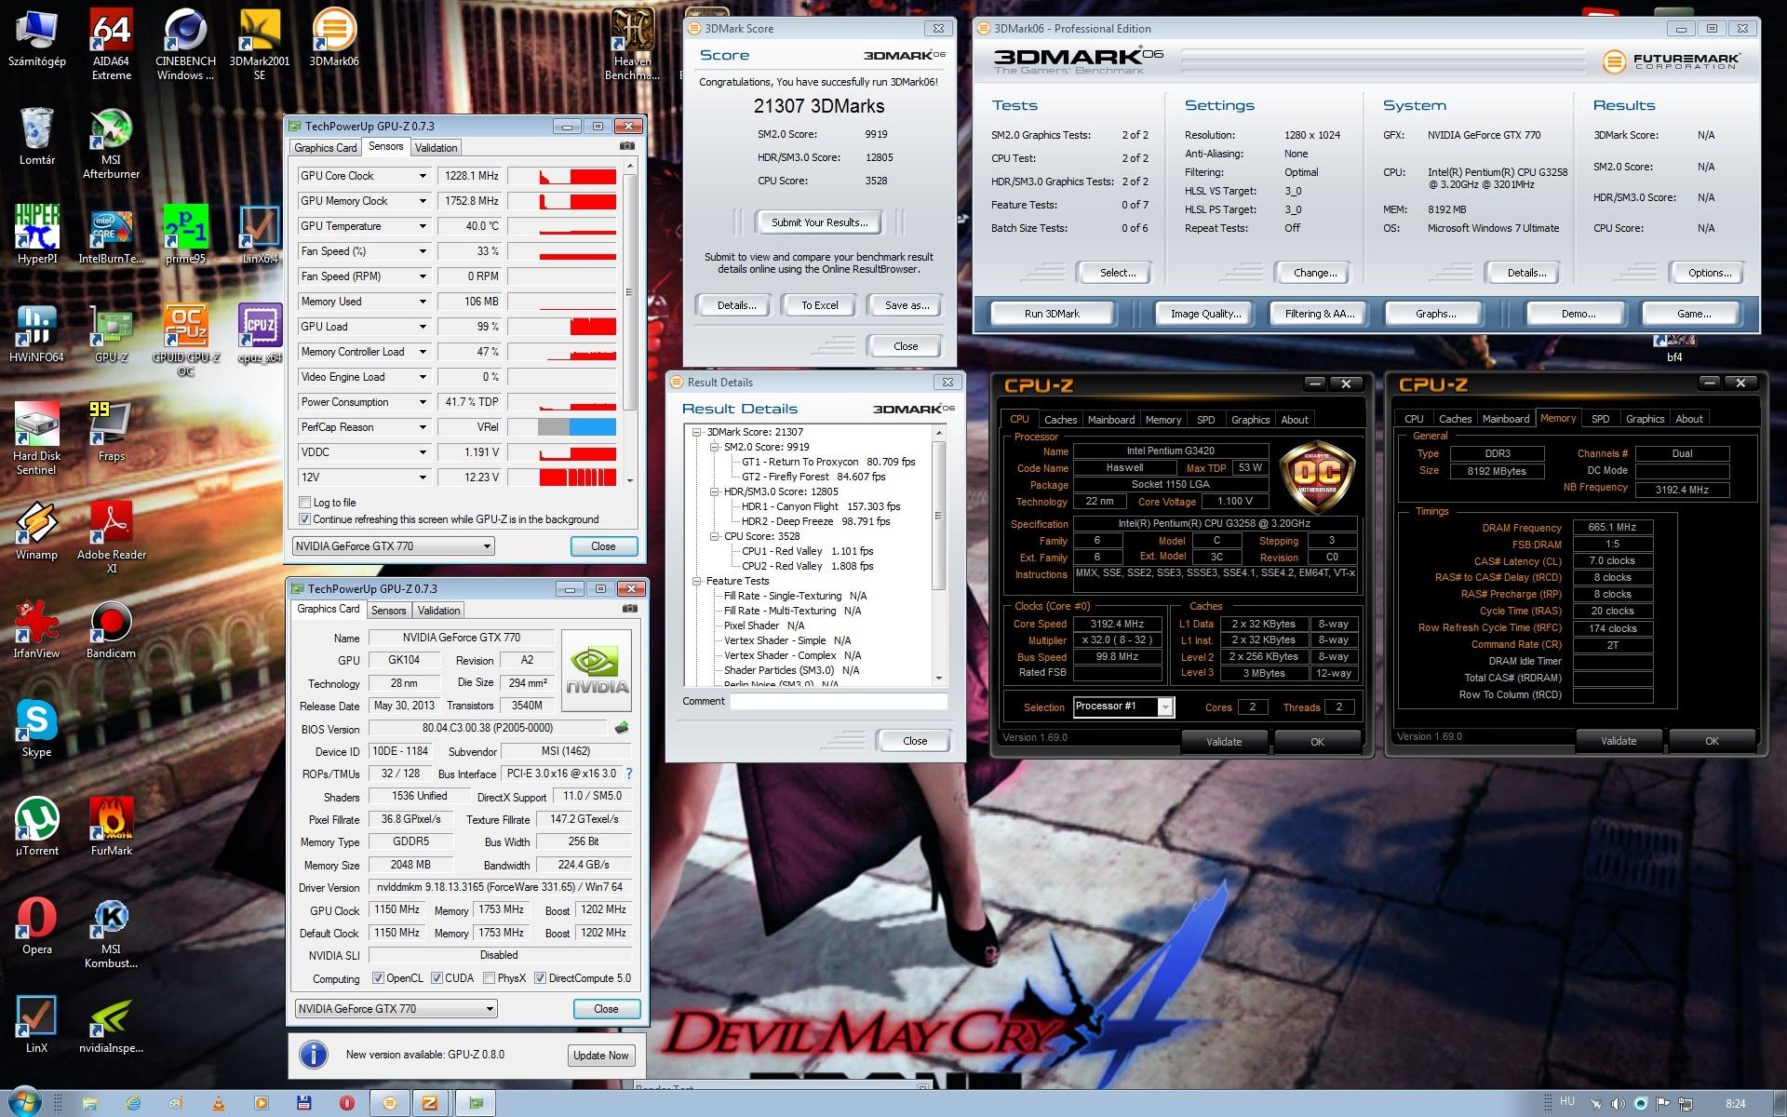Open the GPU Temperature sensor dropdown
The height and width of the screenshot is (1117, 1787).
coord(423,226)
